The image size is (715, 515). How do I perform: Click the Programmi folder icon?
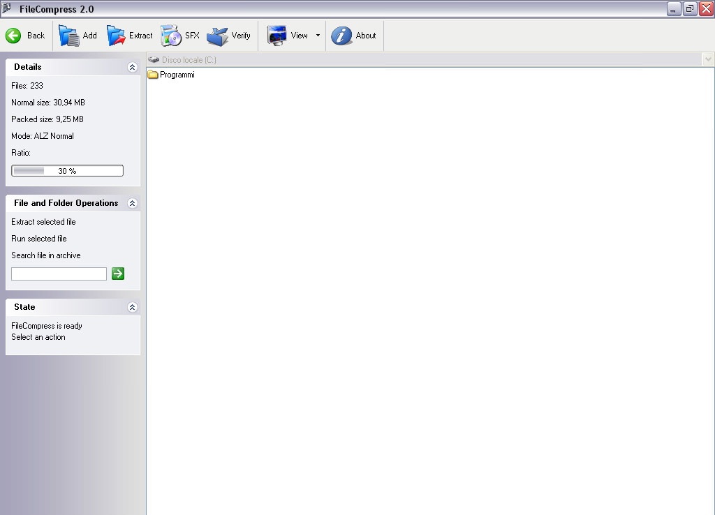tap(153, 74)
